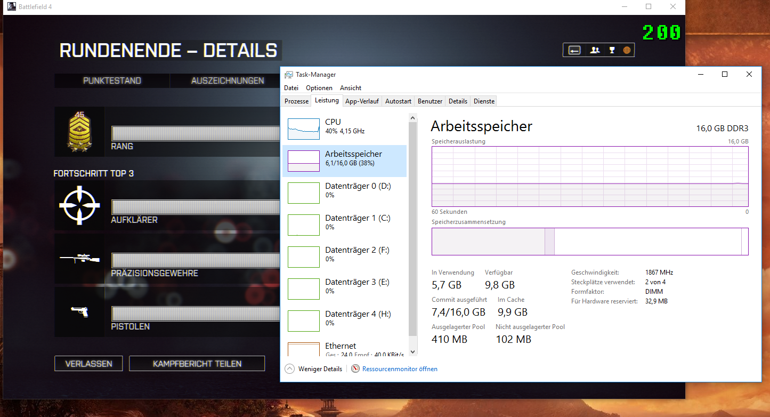This screenshot has height=417, width=770.
Task: Click the DIMM Formfaktor value
Action: click(653, 292)
